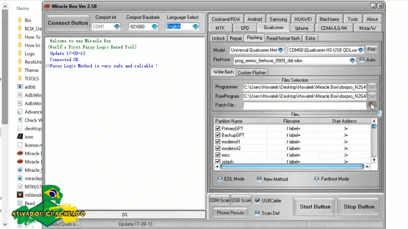
Task: Open the FireHose file dropdown
Action: point(352,60)
